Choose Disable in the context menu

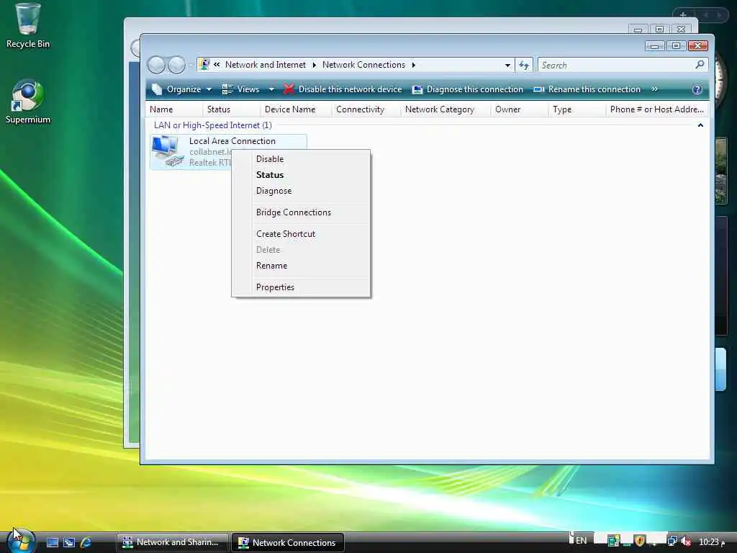click(x=301, y=159)
